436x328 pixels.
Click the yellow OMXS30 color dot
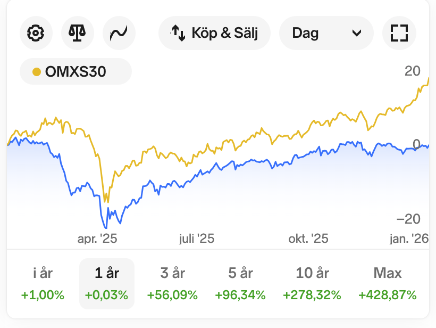[x=37, y=72]
